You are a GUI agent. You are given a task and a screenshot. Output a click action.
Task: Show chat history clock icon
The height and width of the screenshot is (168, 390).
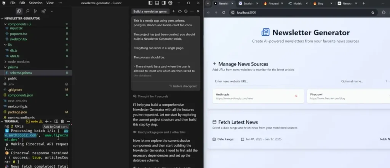(185, 11)
